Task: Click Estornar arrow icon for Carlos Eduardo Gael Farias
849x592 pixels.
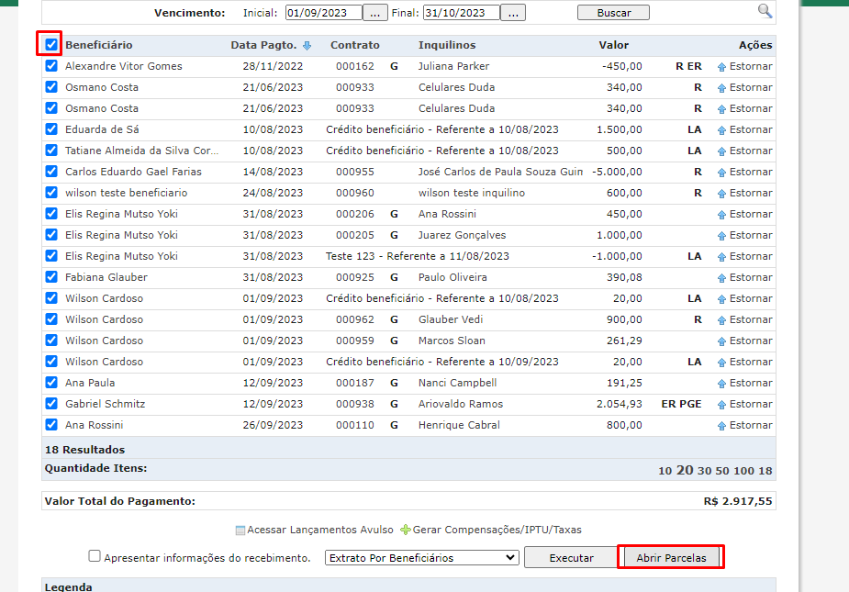Action: pos(721,173)
